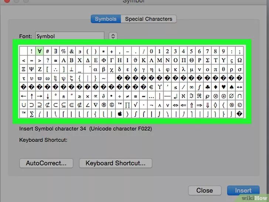This screenshot has width=269, height=202.
Task: Choose the Apple logo symbol
Action: pyautogui.click(x=120, y=114)
